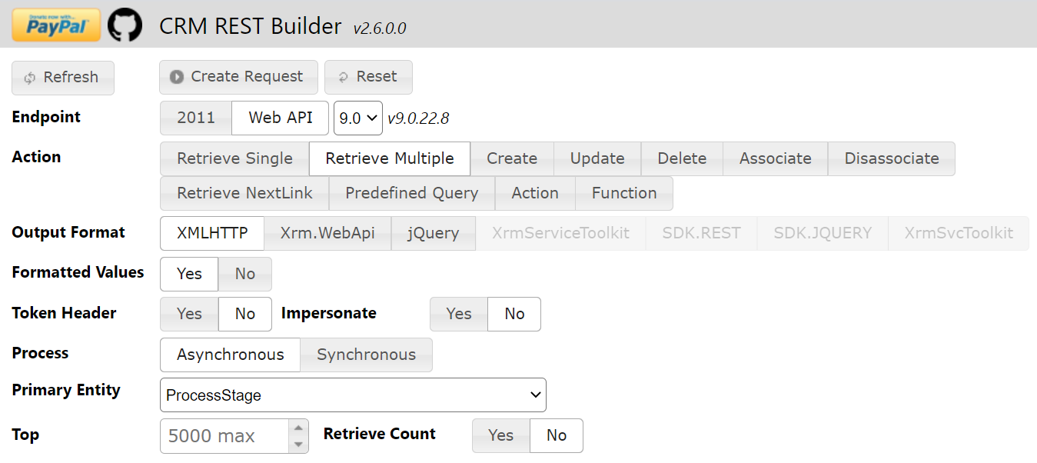Switch to the Retrieve Single action
This screenshot has width=1037, height=463.
234,158
